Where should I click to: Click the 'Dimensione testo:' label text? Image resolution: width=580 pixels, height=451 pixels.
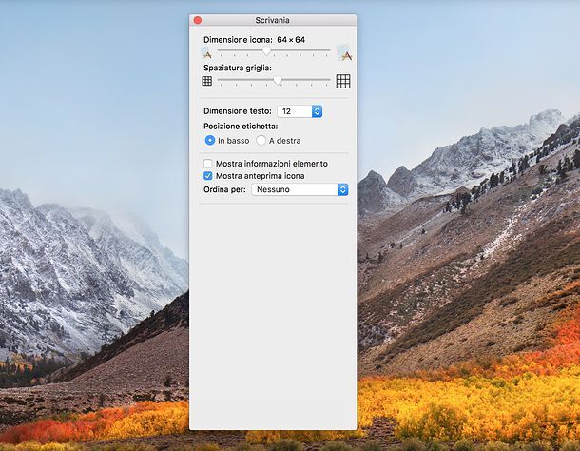pyautogui.click(x=238, y=111)
